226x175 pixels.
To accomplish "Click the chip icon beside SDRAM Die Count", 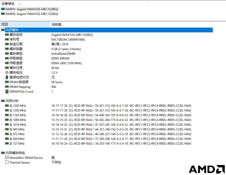I will click(7, 92).
